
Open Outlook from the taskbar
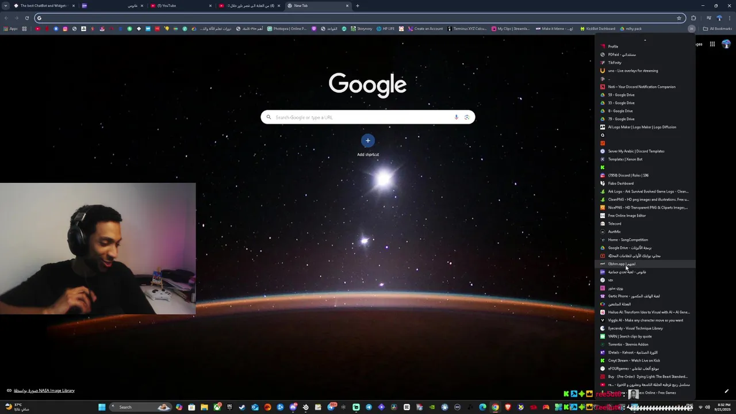click(255, 407)
